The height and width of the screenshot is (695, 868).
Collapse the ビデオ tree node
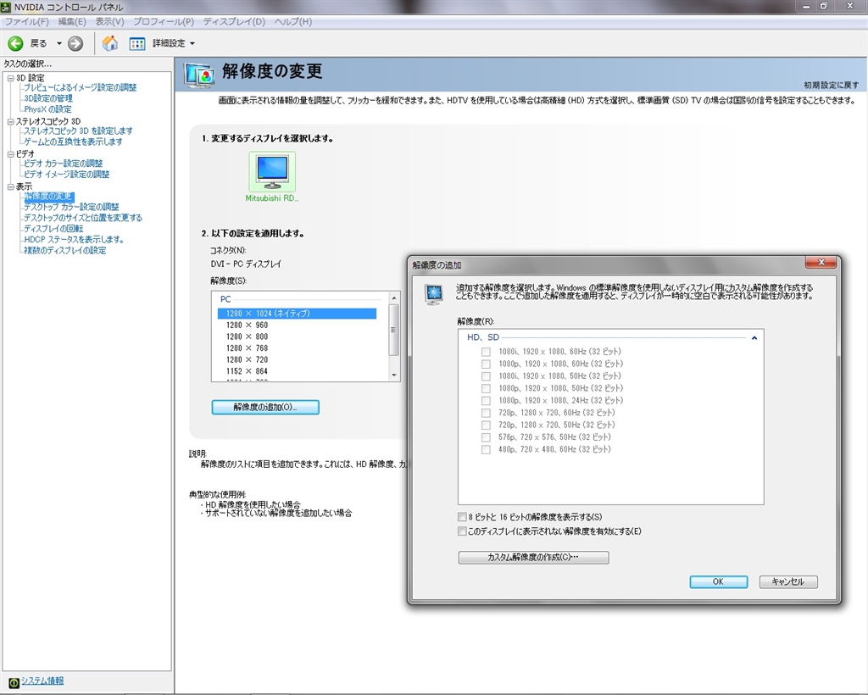point(10,153)
